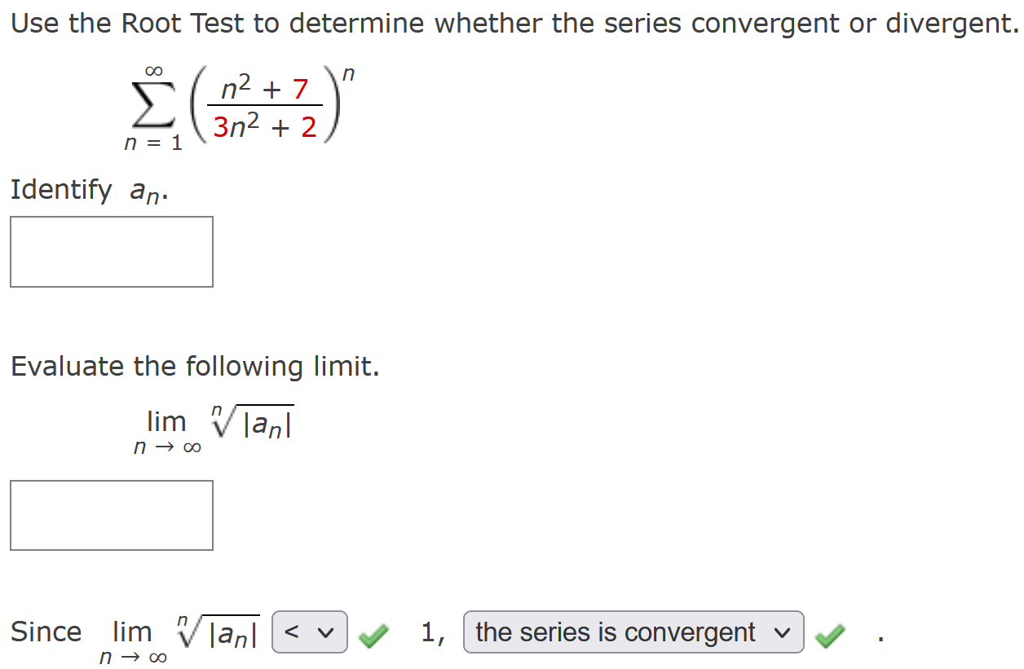Click the exponent n outside the parentheses

[351, 73]
